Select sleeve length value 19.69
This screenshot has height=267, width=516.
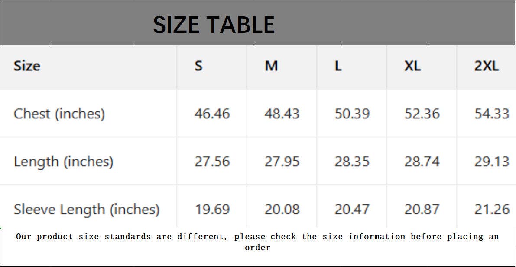coord(212,210)
